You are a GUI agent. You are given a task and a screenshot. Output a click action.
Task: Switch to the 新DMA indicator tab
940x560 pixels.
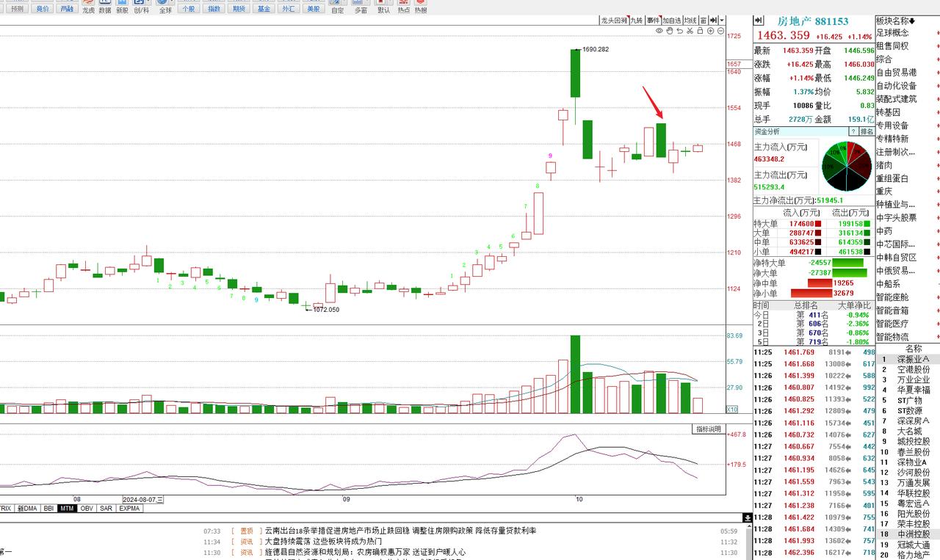point(27,508)
